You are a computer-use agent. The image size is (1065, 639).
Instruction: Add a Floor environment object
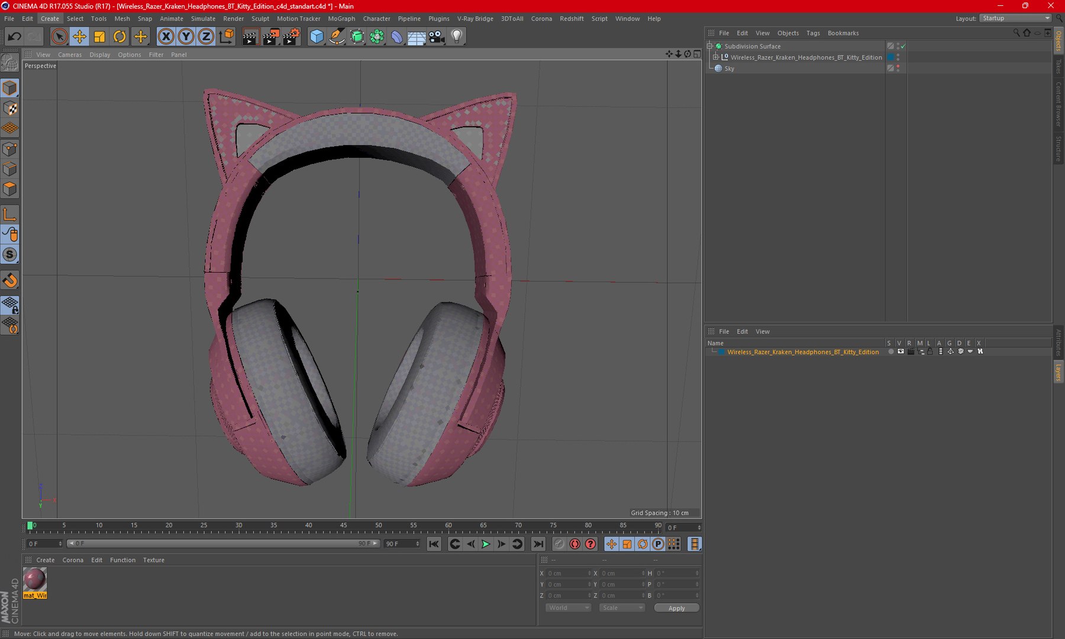pyautogui.click(x=417, y=37)
